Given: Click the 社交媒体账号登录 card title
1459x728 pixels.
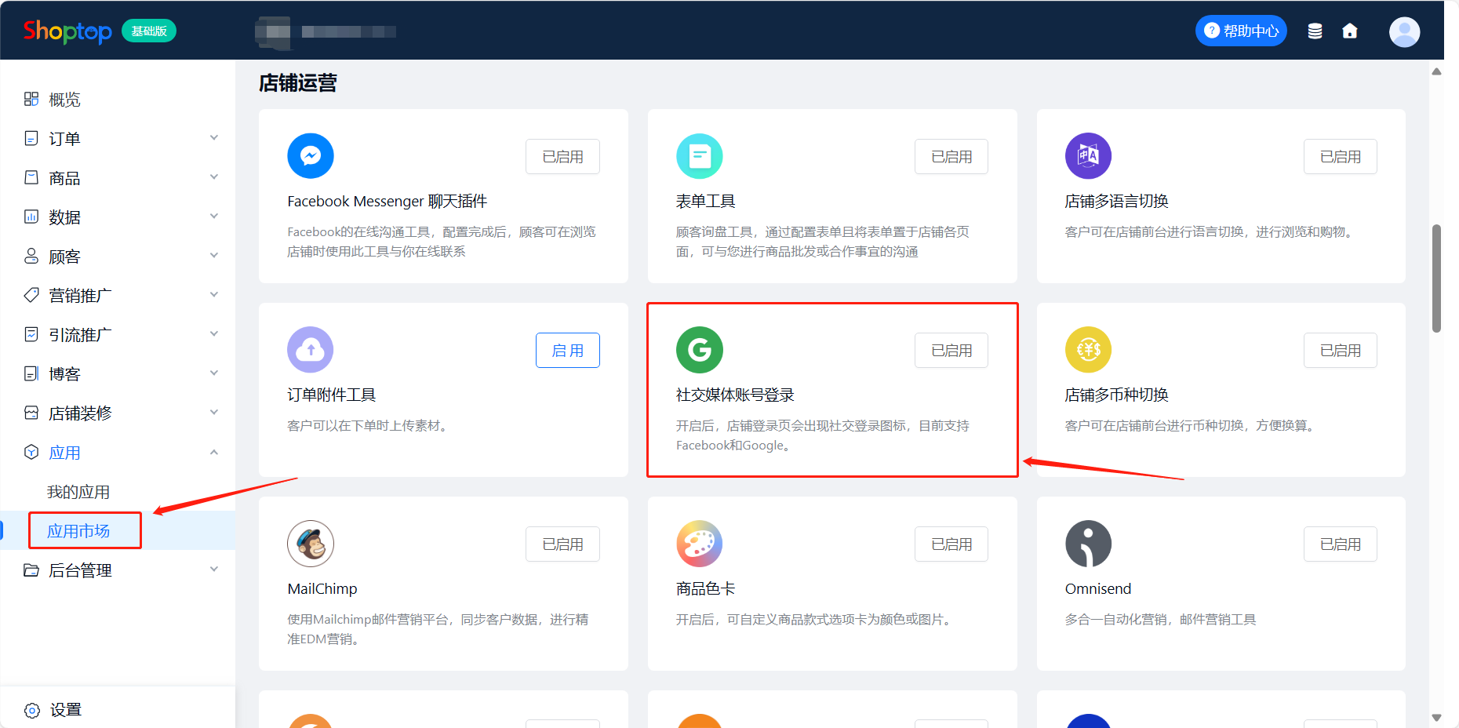Looking at the screenshot, I should click(x=735, y=395).
